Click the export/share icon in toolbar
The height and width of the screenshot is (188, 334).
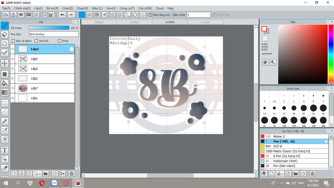(13, 15)
